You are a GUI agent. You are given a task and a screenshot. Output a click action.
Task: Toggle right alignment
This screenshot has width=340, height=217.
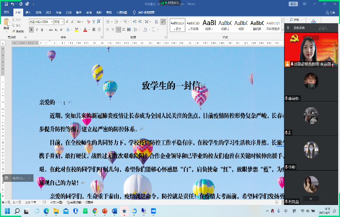(x=118, y=29)
